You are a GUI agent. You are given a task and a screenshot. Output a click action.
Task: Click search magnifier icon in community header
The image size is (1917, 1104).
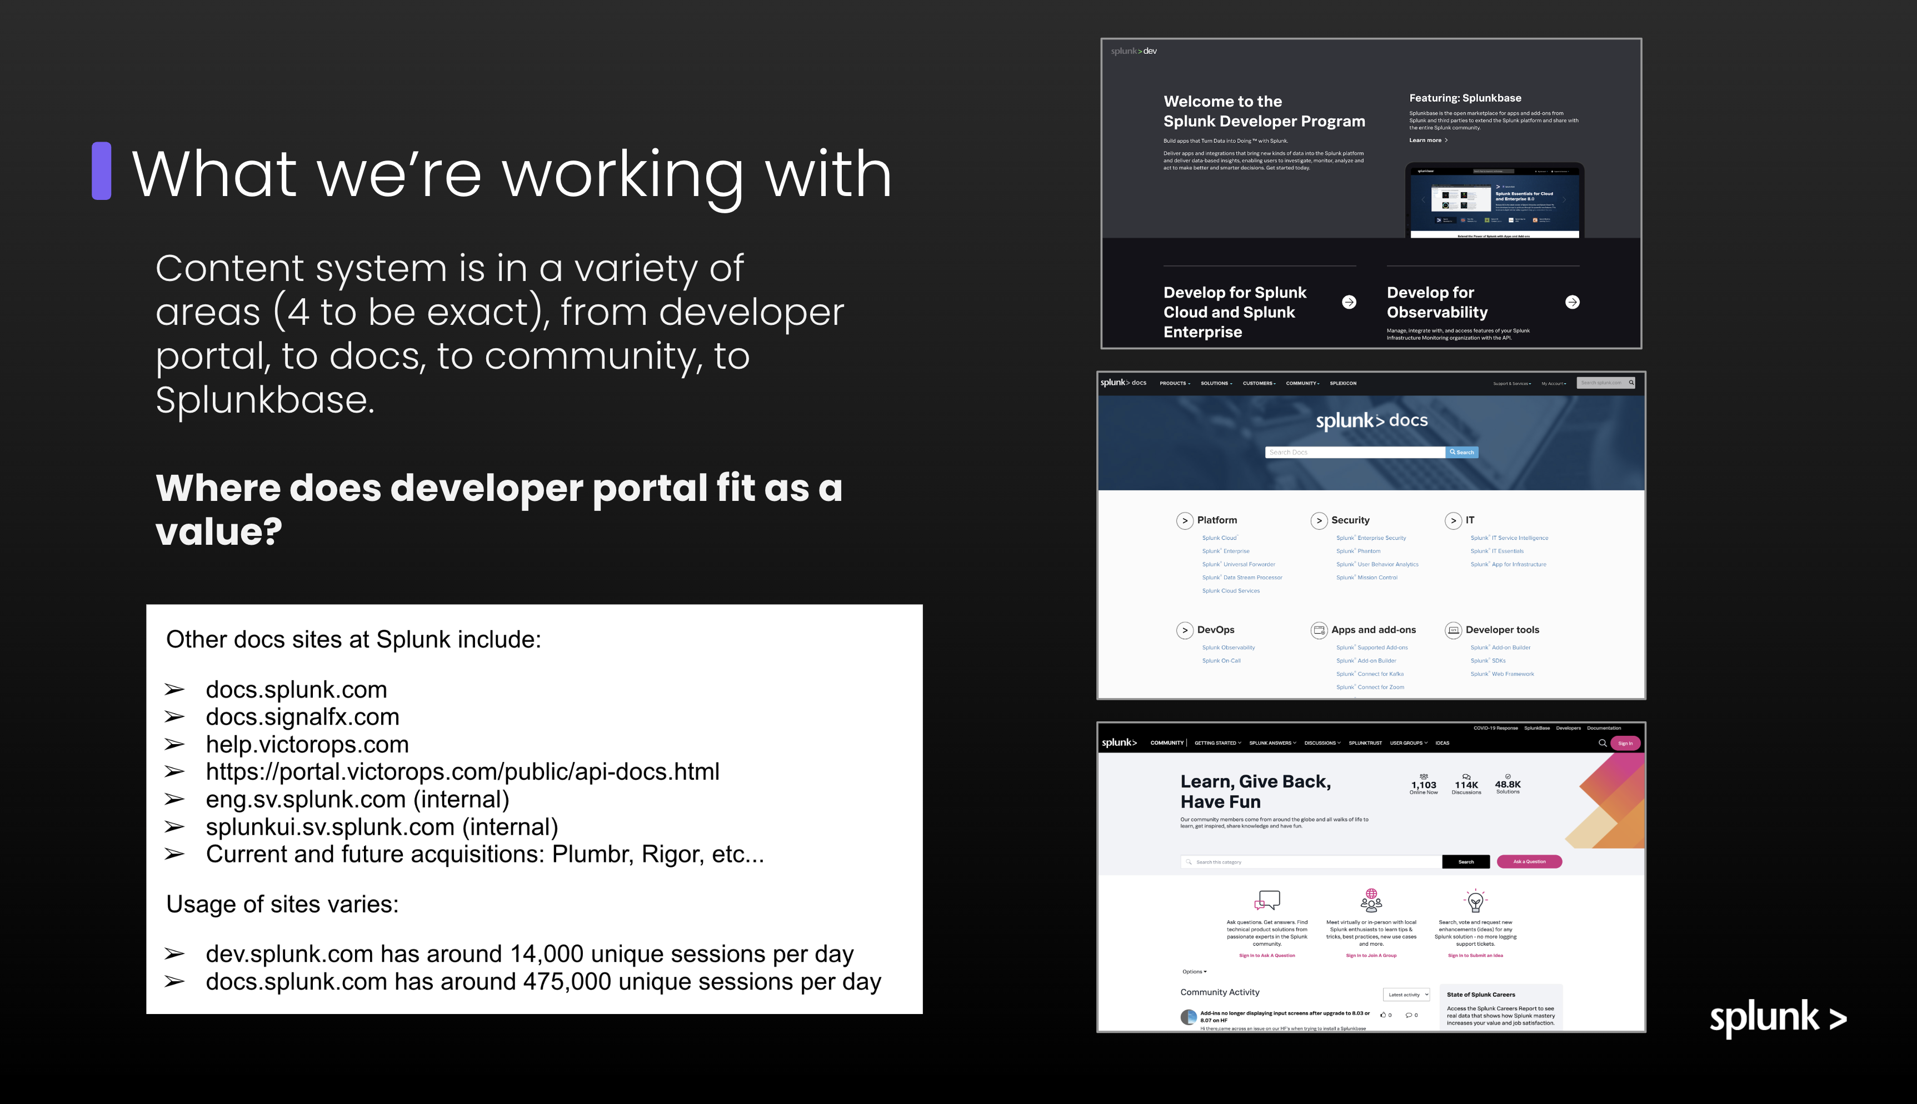pyautogui.click(x=1602, y=743)
